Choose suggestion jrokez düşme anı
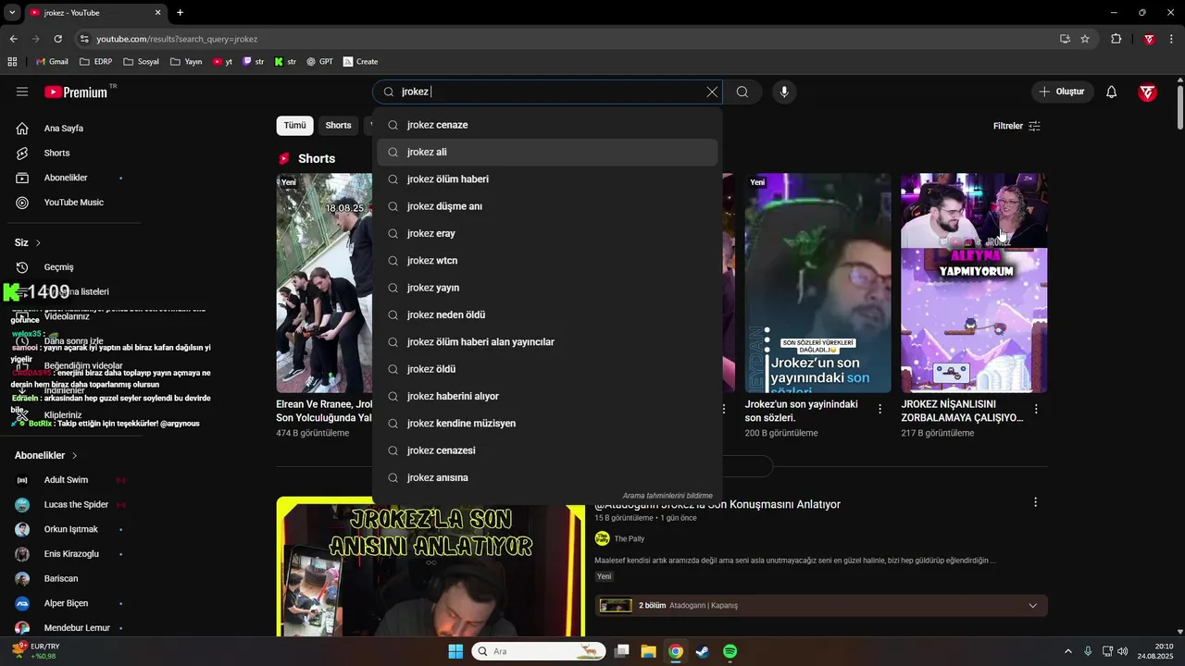Viewport: 1185px width, 666px height. coord(547,206)
